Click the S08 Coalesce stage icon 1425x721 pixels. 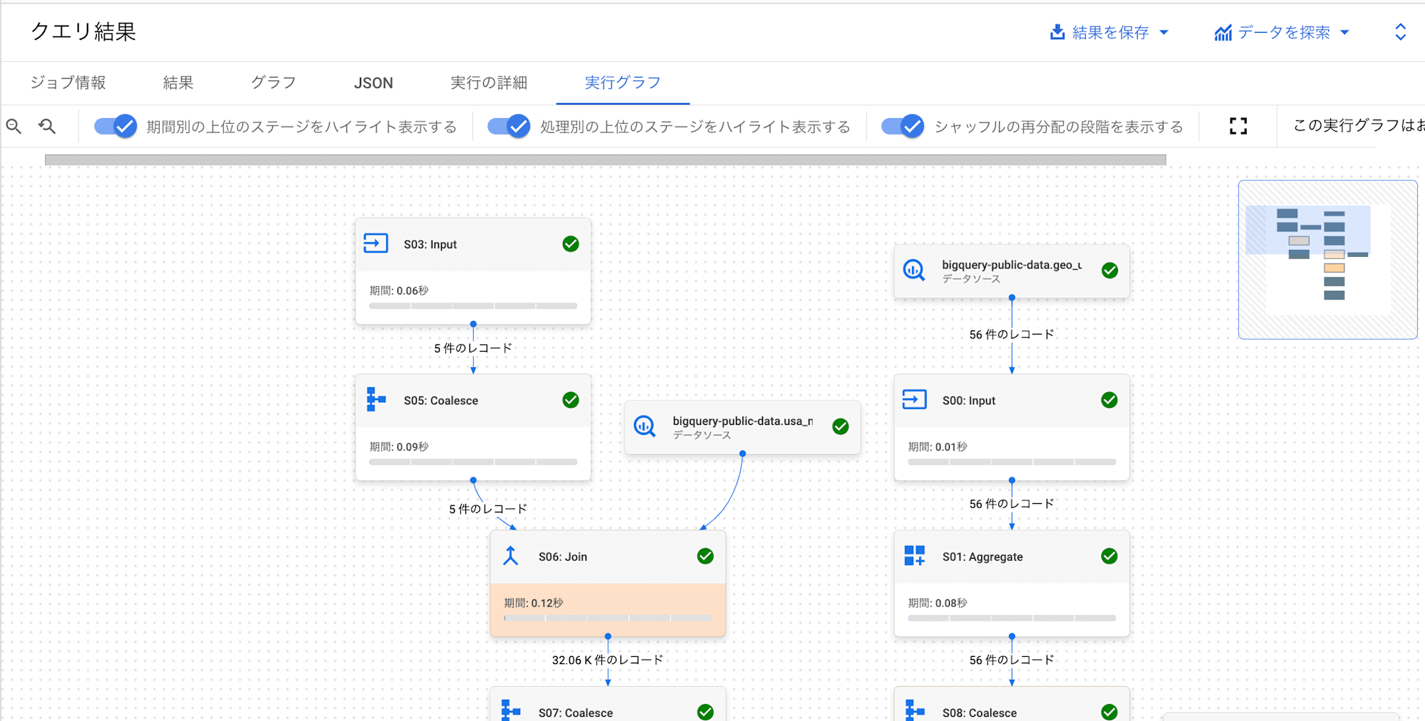[x=915, y=710]
